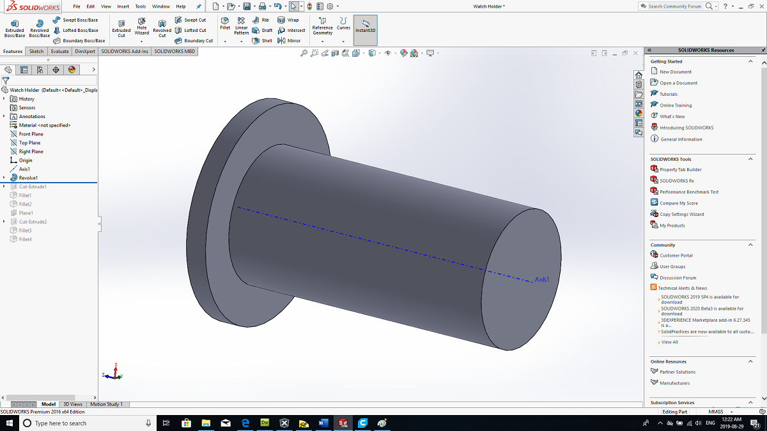Image resolution: width=767 pixels, height=431 pixels.
Task: Click the Swept Boss/Base tool
Action: (76, 20)
